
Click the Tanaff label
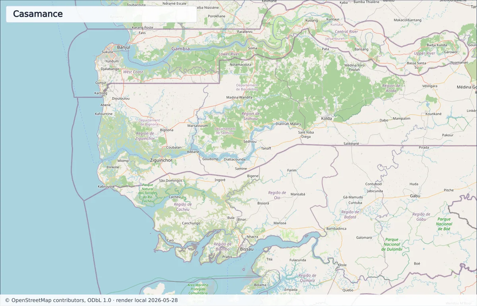coord(266,148)
